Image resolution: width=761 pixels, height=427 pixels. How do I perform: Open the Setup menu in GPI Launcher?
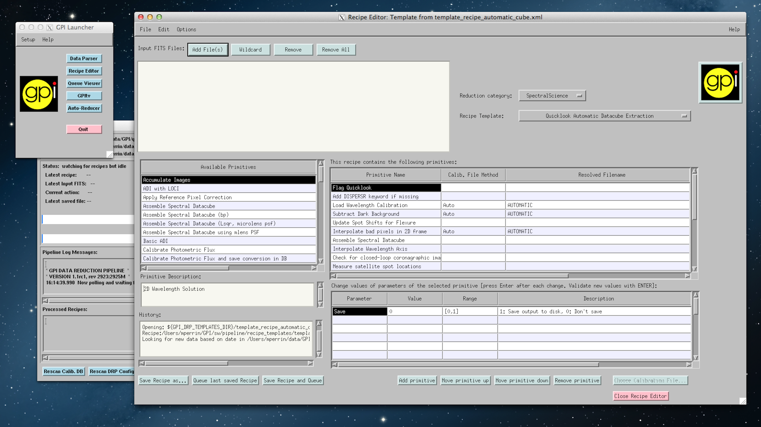pos(28,40)
